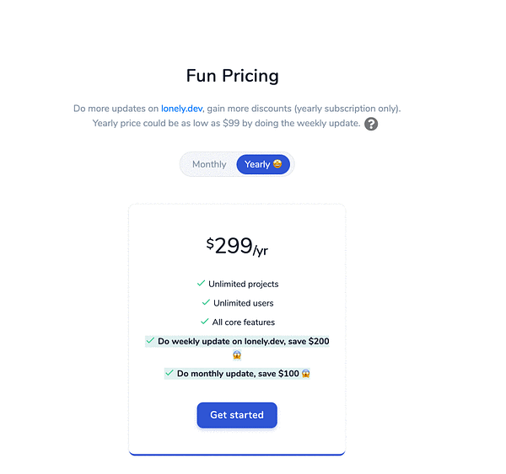This screenshot has width=506, height=474.
Task: Click the question mark help icon
Action: point(371,124)
